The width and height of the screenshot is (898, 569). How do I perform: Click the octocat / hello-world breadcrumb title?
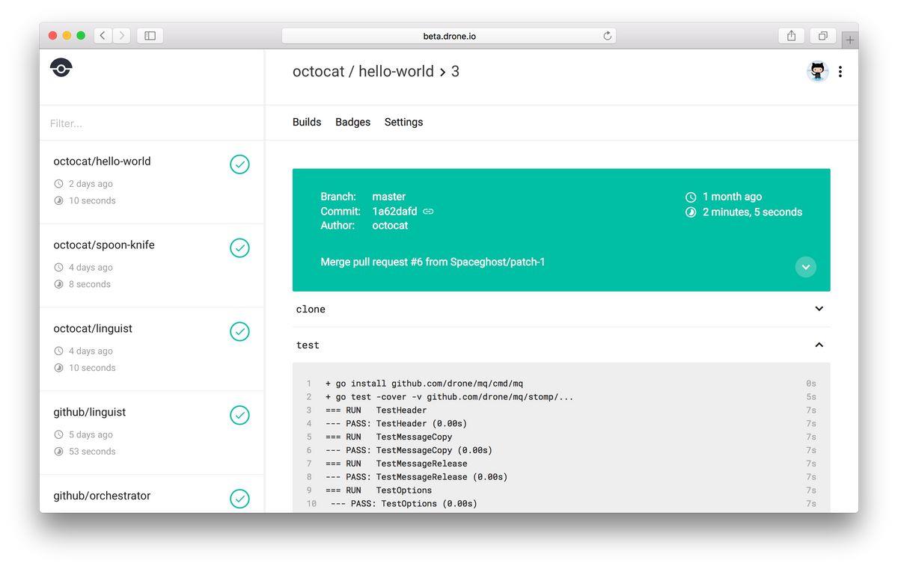coord(363,72)
